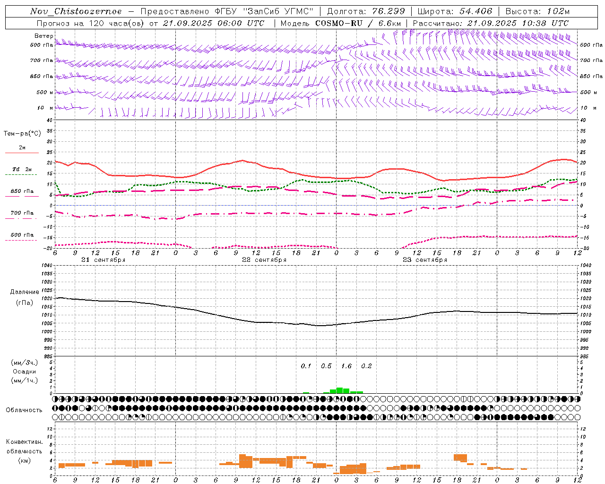Click the latitude value 54.406
The height and width of the screenshot is (484, 605).
(x=475, y=11)
